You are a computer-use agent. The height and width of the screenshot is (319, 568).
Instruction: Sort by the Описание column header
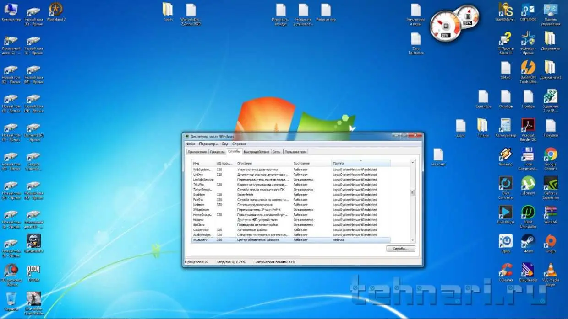(x=264, y=163)
